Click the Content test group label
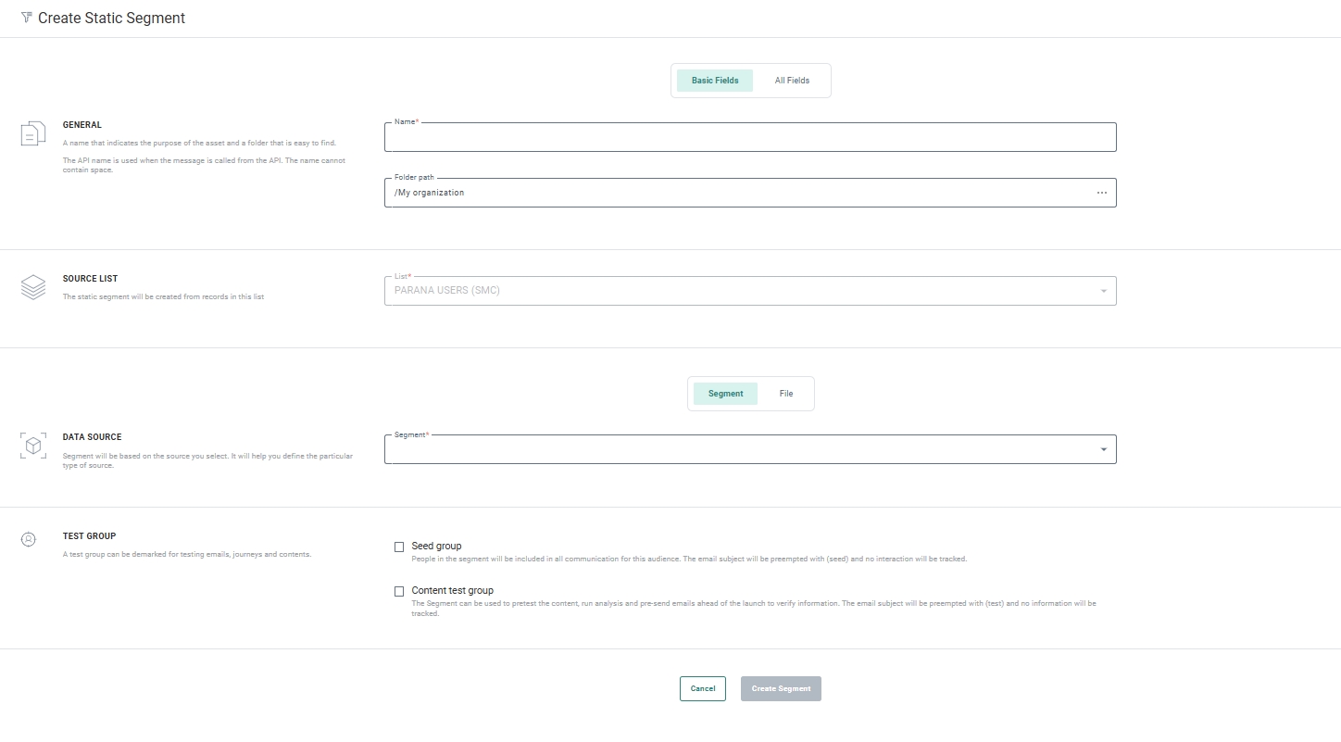The image size is (1341, 742). (x=452, y=591)
